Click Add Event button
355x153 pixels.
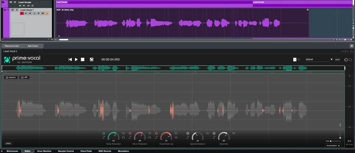pyautogui.click(x=33, y=46)
